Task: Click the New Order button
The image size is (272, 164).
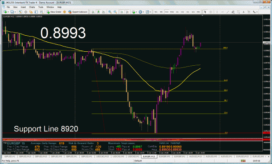Action: 54,12
